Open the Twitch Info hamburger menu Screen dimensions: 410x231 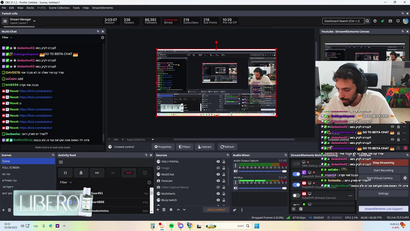5,21
